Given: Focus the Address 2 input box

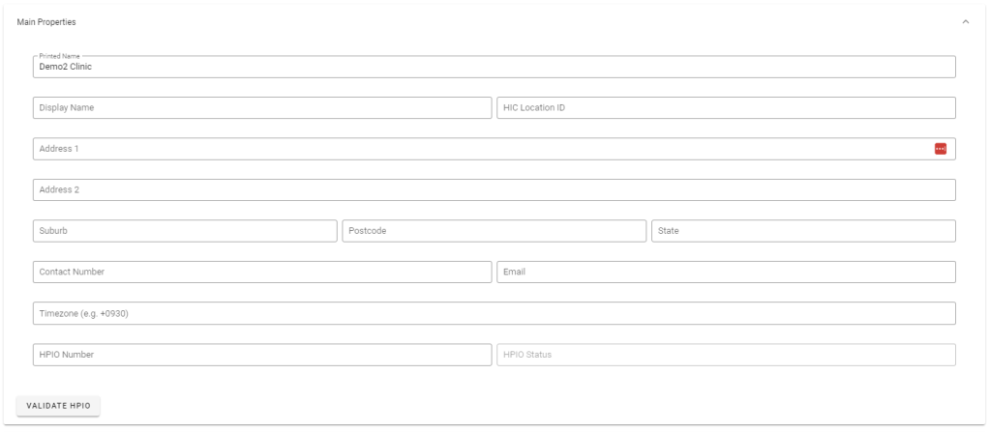Looking at the screenshot, I should tap(494, 189).
